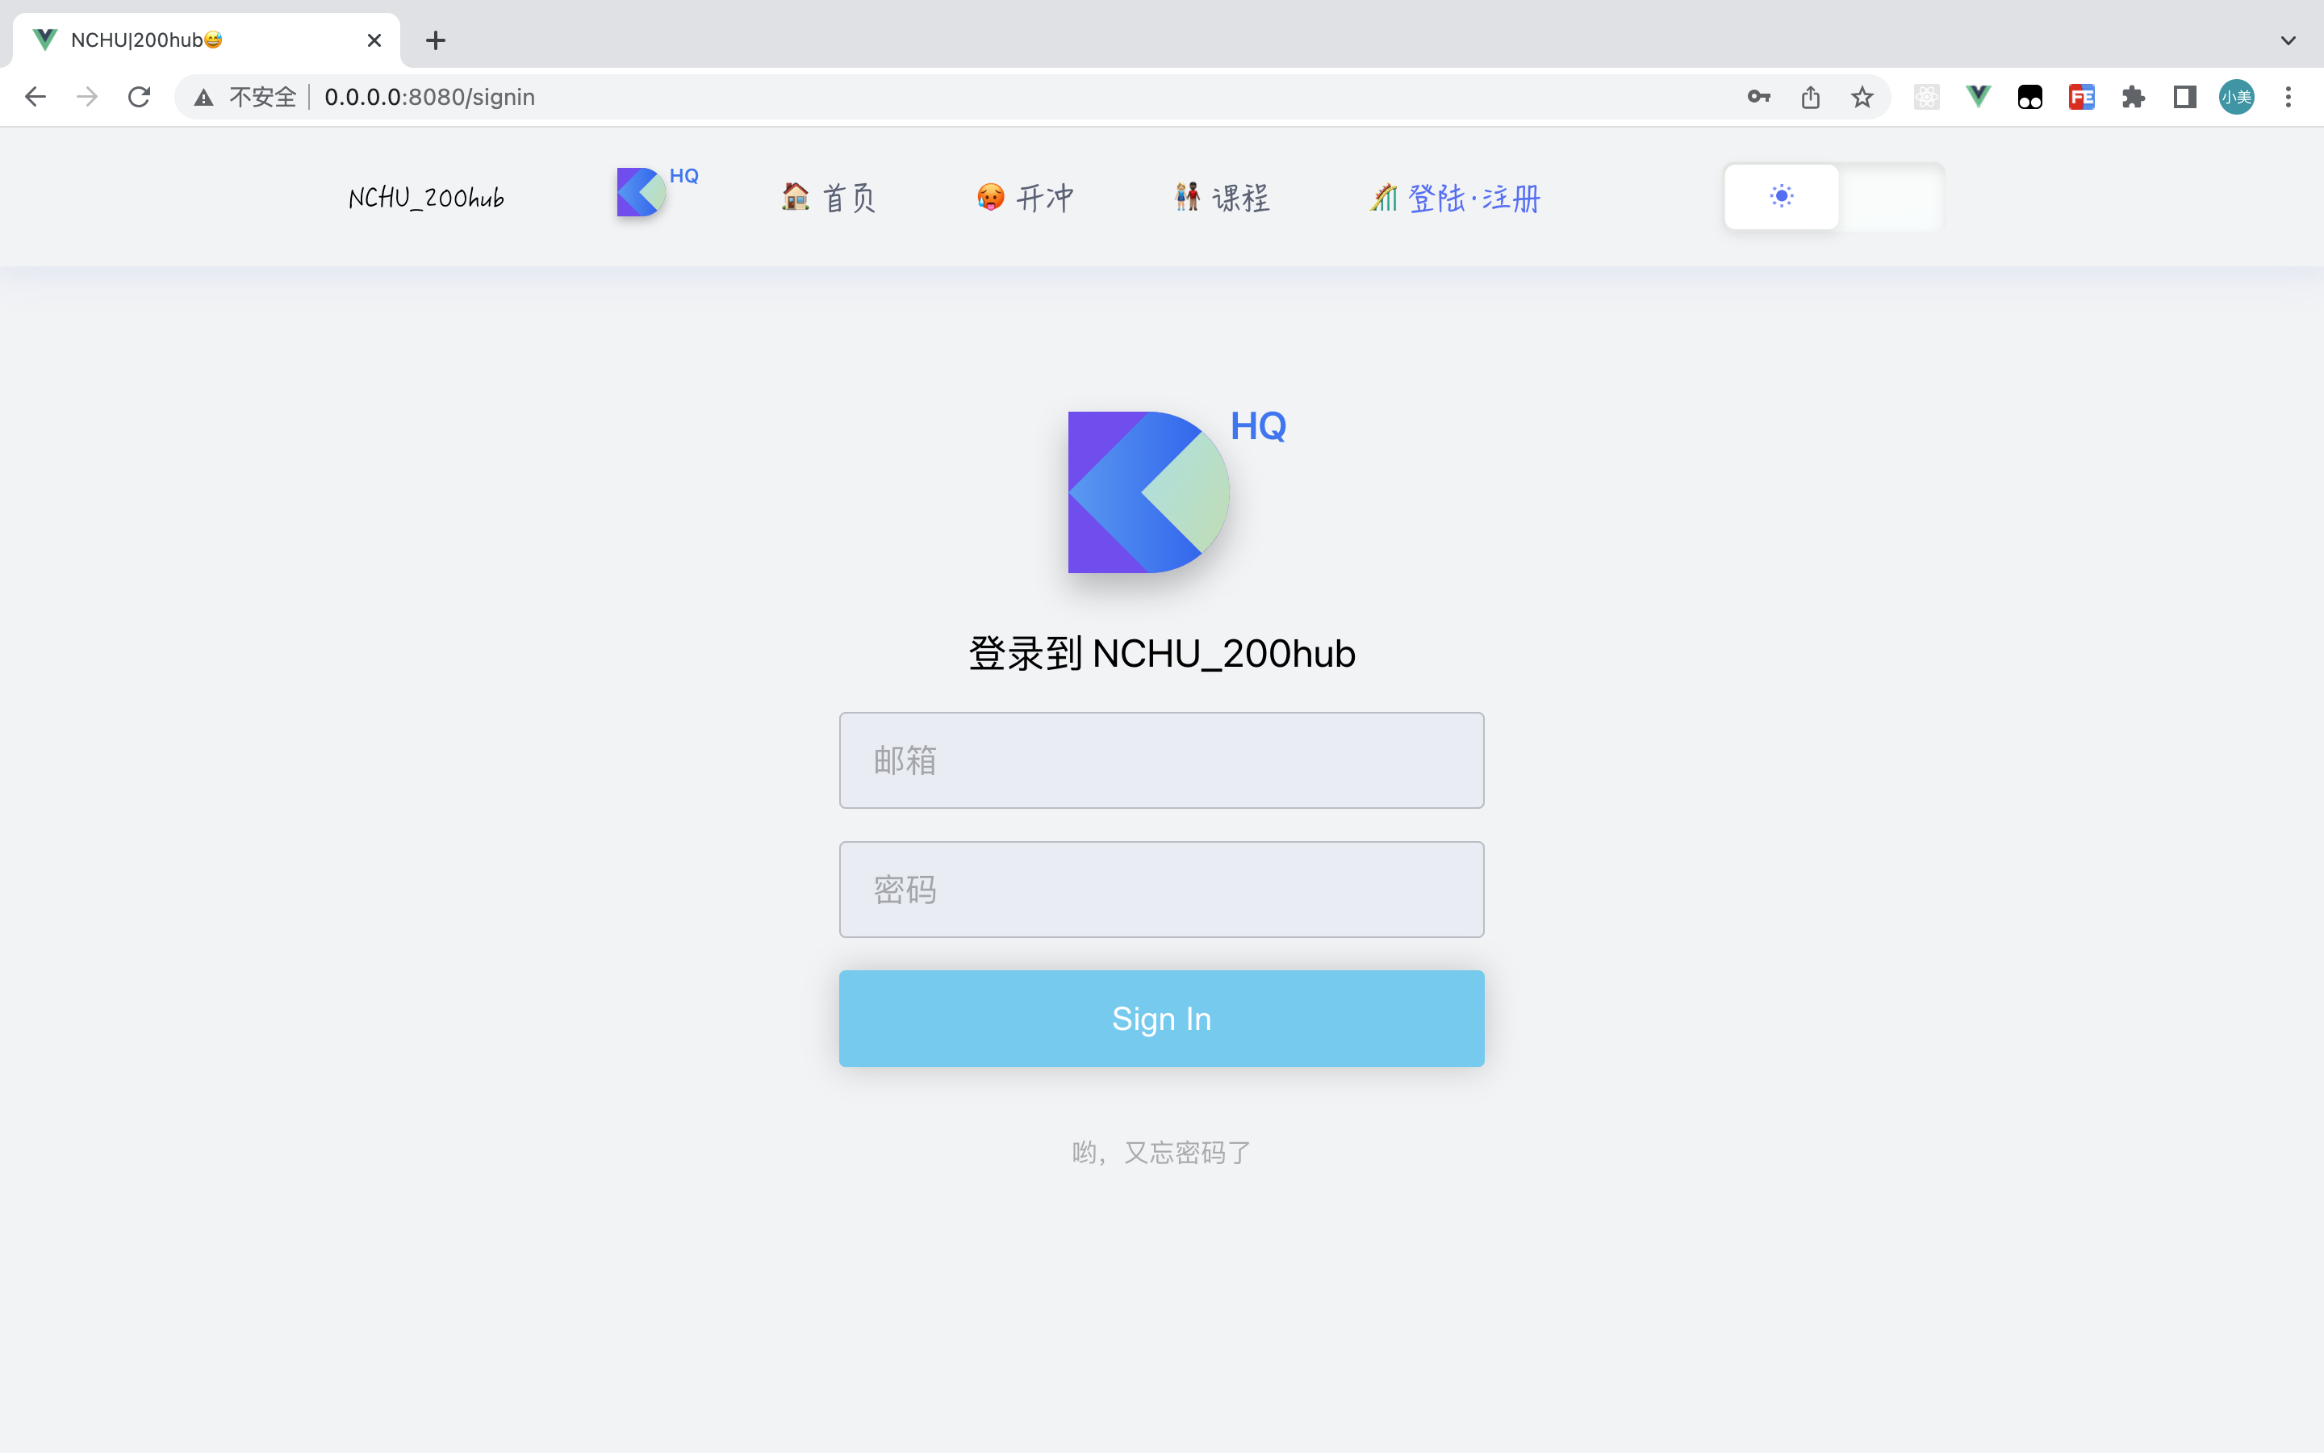Click the saved passwords key icon

[x=1758, y=97]
